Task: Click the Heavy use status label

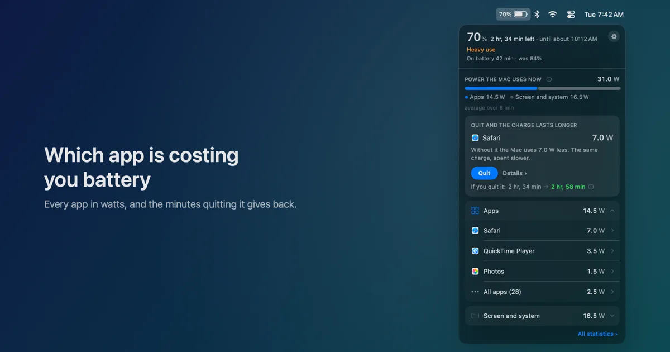Action: (x=481, y=50)
